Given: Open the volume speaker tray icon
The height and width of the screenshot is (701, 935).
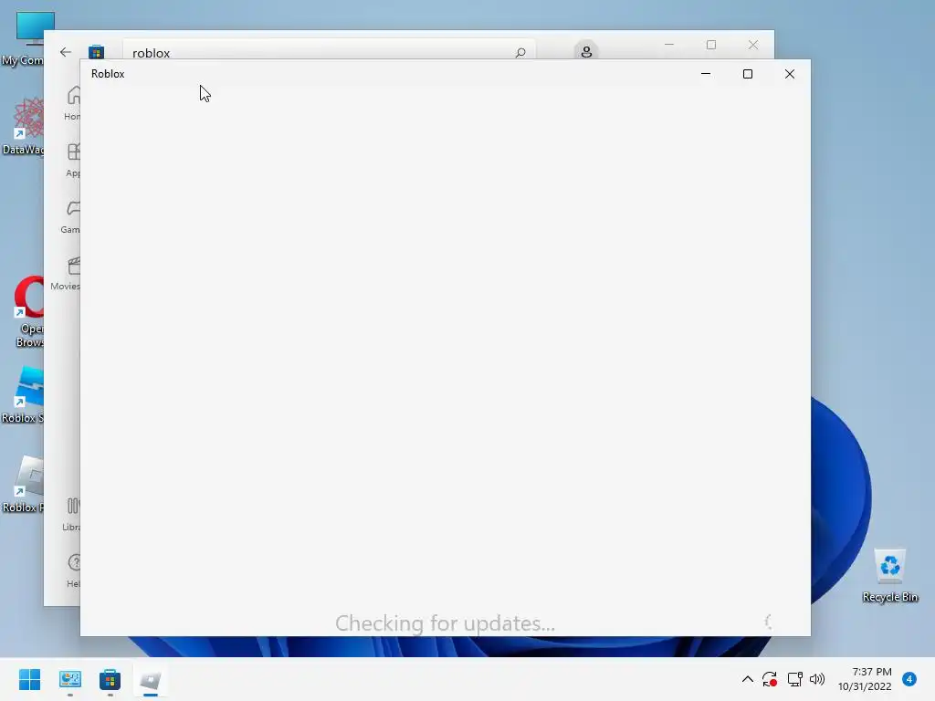Looking at the screenshot, I should coord(817,679).
